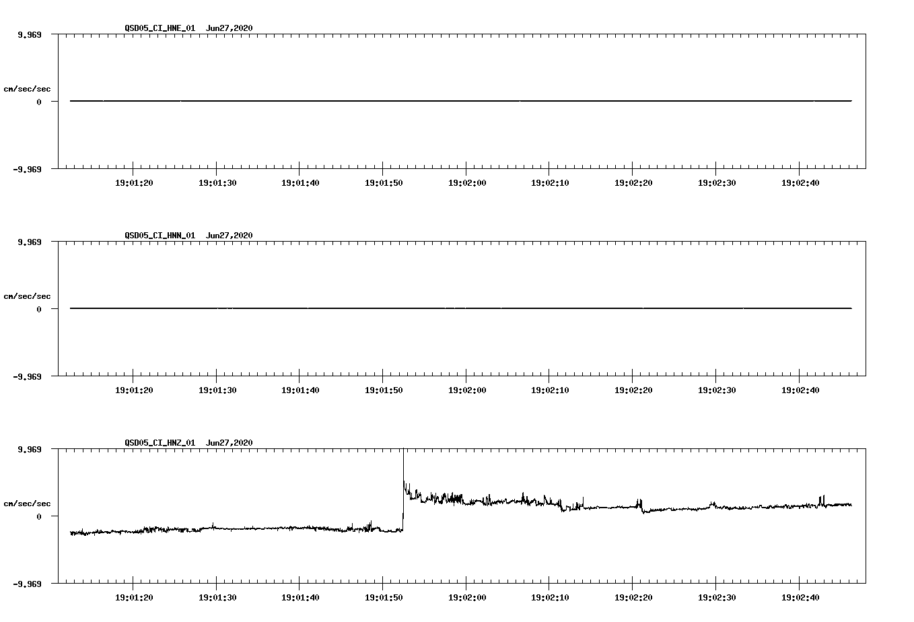This screenshot has height=622, width=914.
Task: Click cm/sec/sec unit label of HNZ plot
Action: coord(27,504)
